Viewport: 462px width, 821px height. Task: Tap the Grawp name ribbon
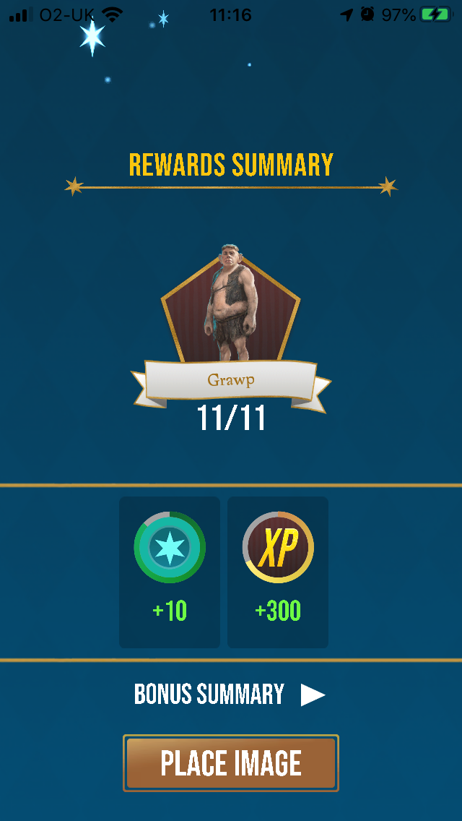[231, 380]
